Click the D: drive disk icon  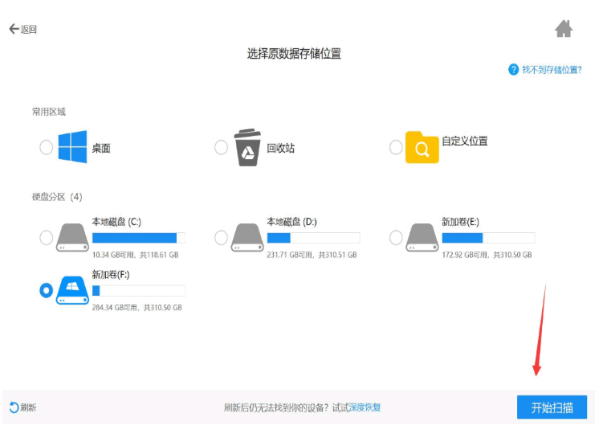(247, 237)
